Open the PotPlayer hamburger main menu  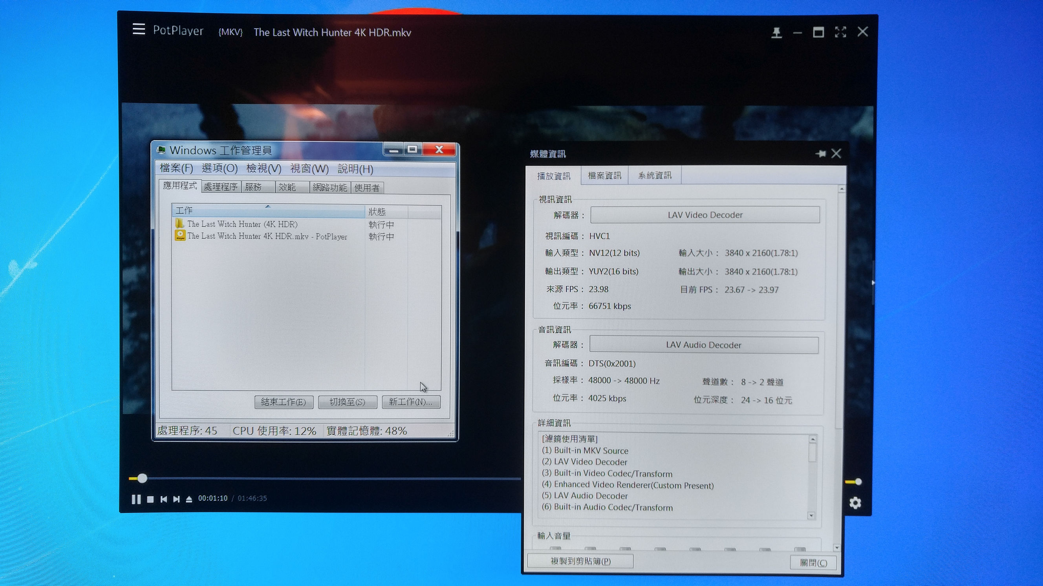139,29
